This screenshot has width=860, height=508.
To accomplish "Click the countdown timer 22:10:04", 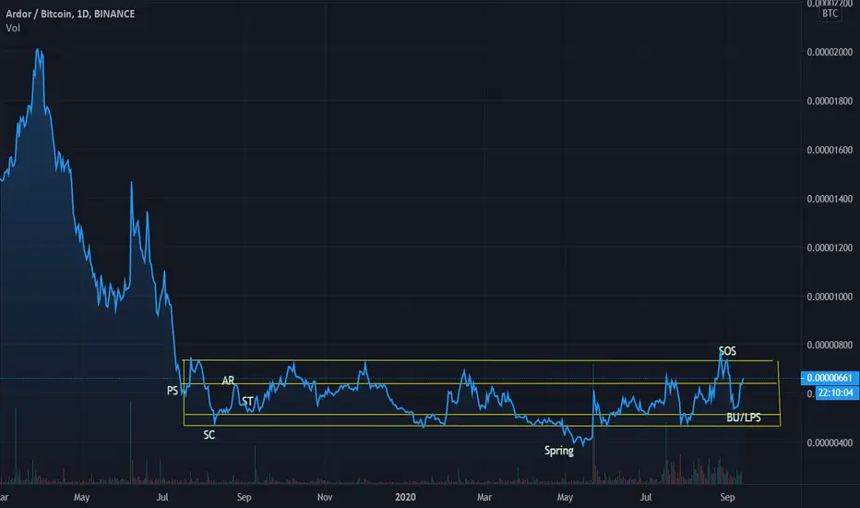I will click(x=836, y=393).
